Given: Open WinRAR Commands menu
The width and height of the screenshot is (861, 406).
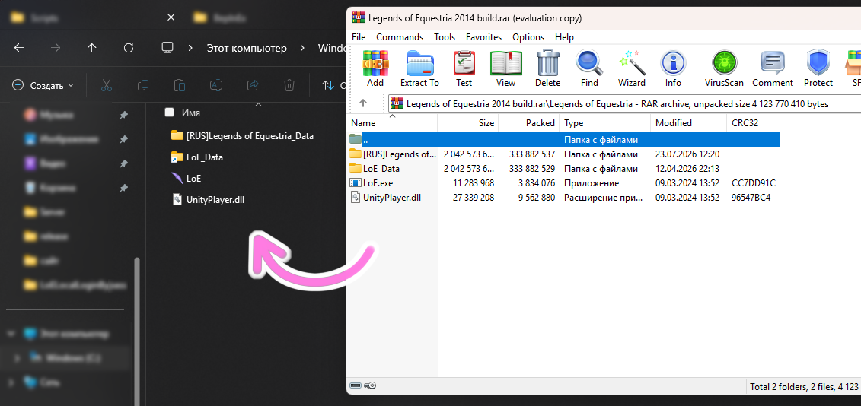Looking at the screenshot, I should coord(400,37).
